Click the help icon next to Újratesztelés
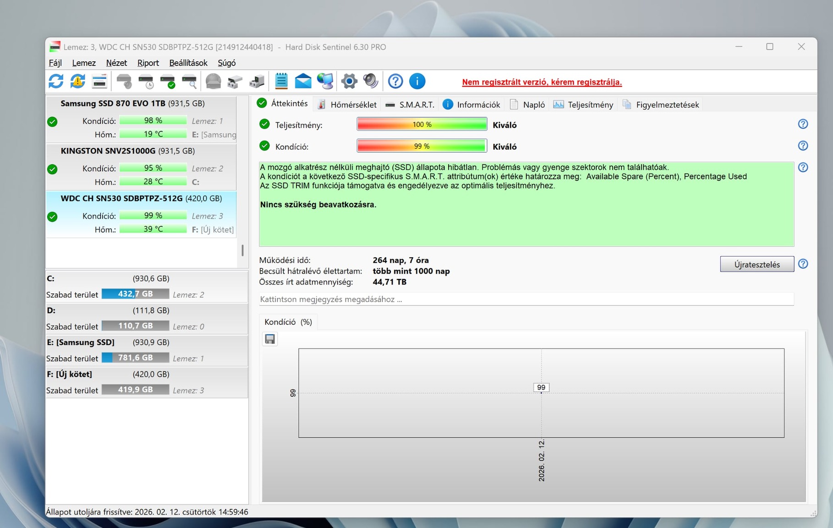The width and height of the screenshot is (833, 528). click(803, 264)
